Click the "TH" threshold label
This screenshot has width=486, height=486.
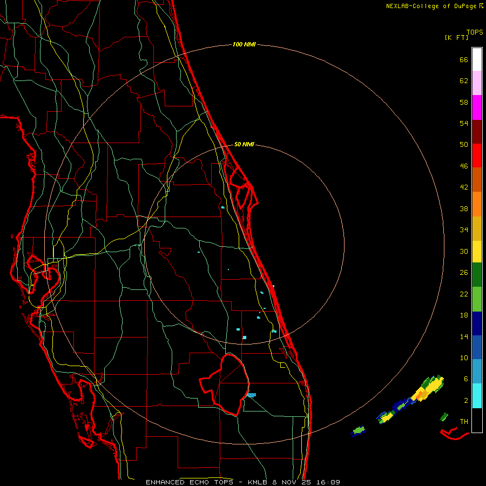[x=464, y=422]
